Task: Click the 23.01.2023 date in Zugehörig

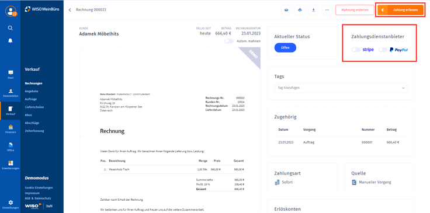Action: tap(286, 142)
